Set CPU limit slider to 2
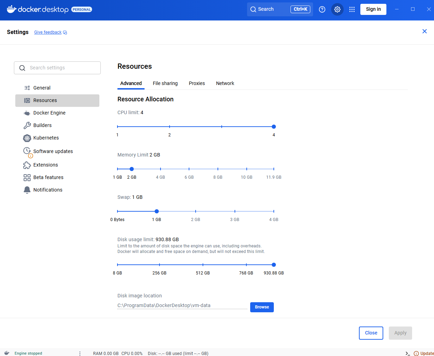434x356 pixels. point(170,127)
